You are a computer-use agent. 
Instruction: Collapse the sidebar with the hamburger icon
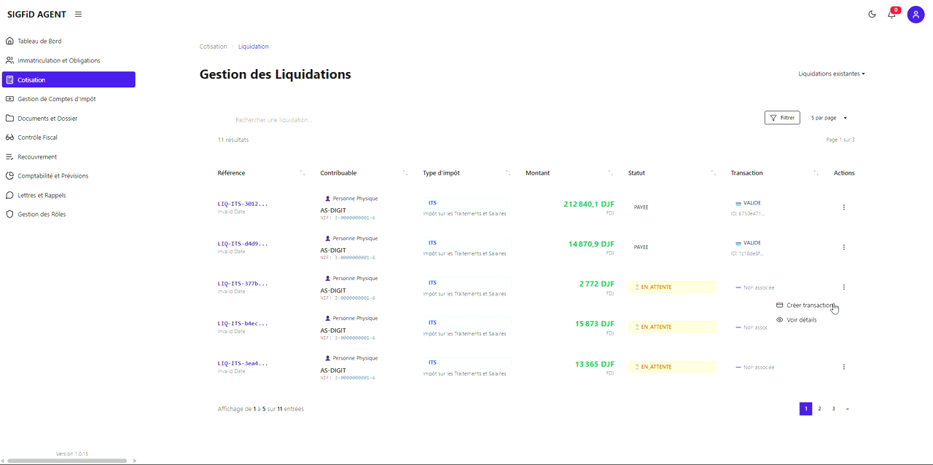point(77,14)
